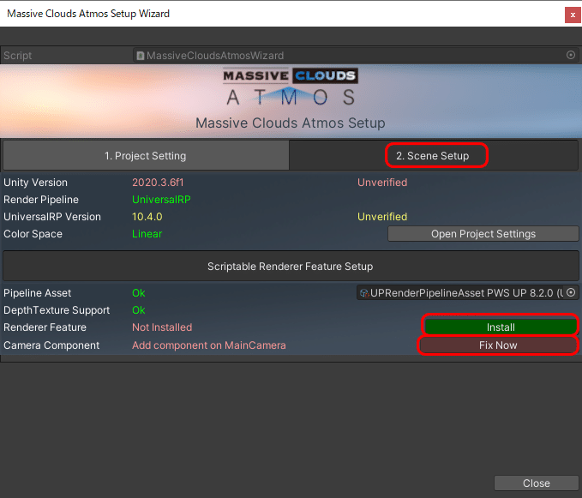Click the green Install button
Image resolution: width=582 pixels, height=498 pixels.
pos(501,327)
